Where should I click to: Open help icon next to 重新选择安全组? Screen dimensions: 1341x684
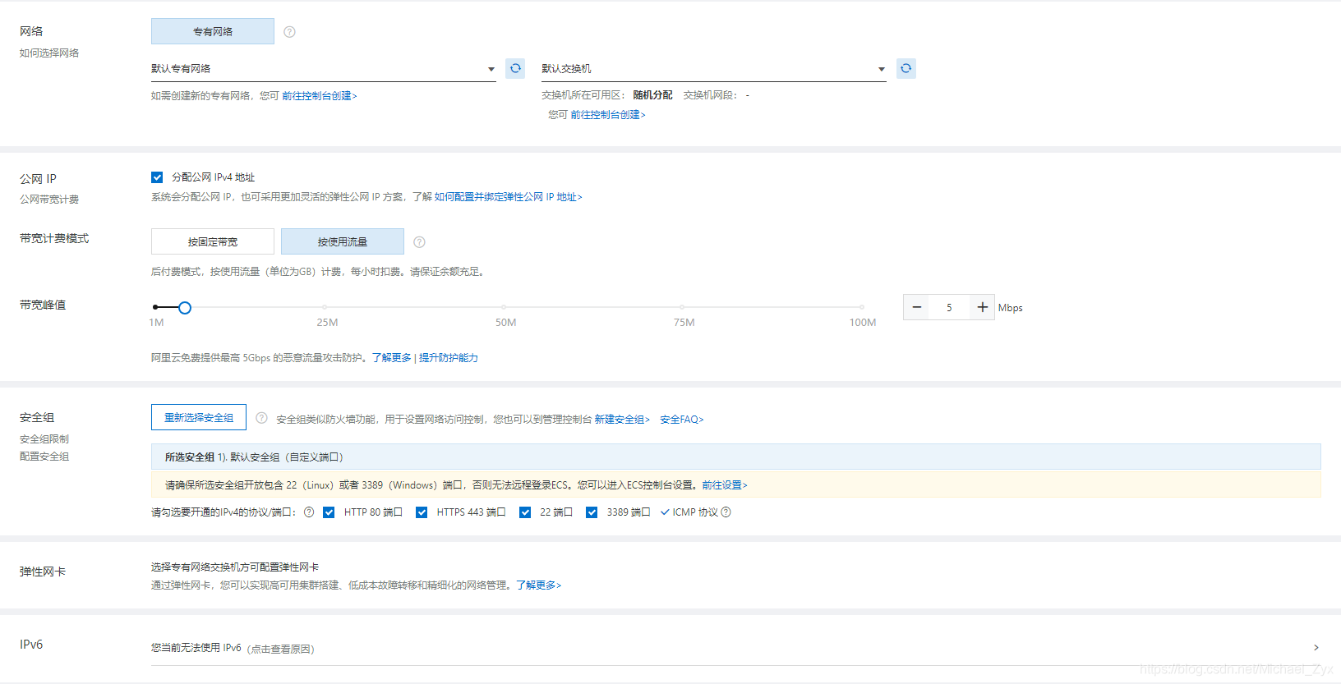tap(261, 418)
